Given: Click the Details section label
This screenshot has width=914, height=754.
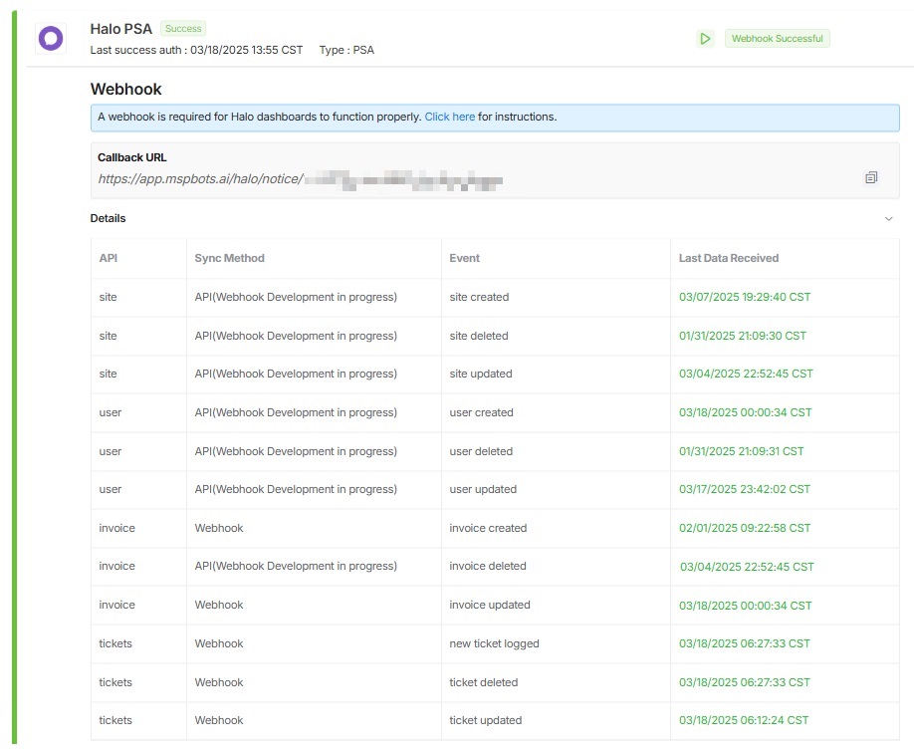Looking at the screenshot, I should 108,218.
